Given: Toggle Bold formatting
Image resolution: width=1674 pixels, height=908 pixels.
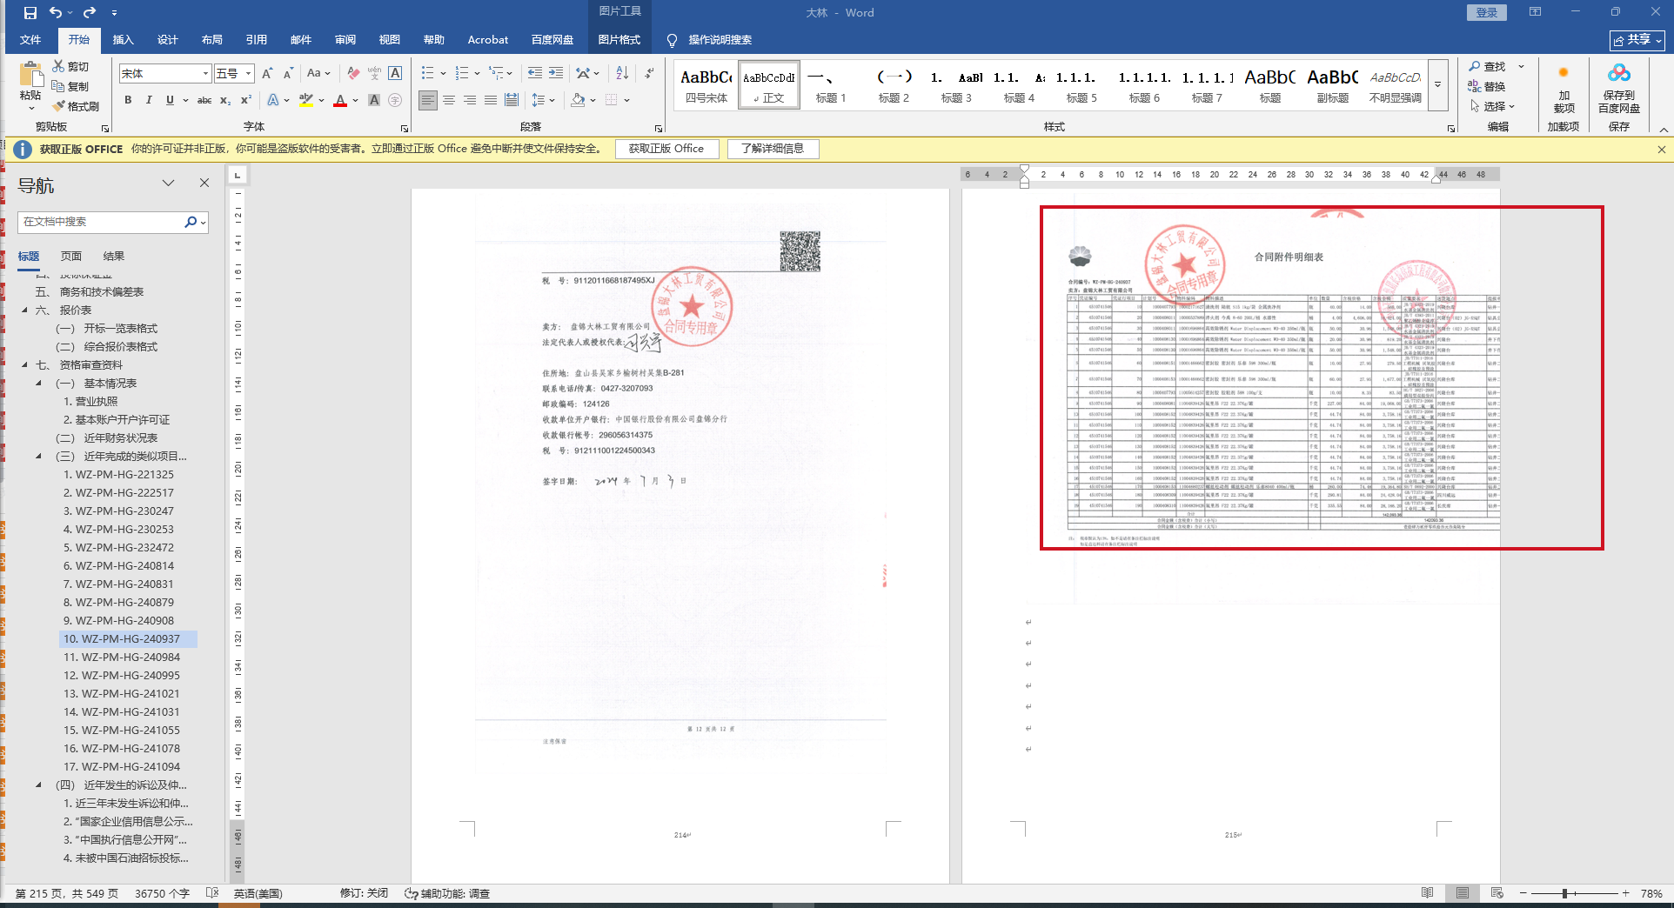Looking at the screenshot, I should 128,100.
